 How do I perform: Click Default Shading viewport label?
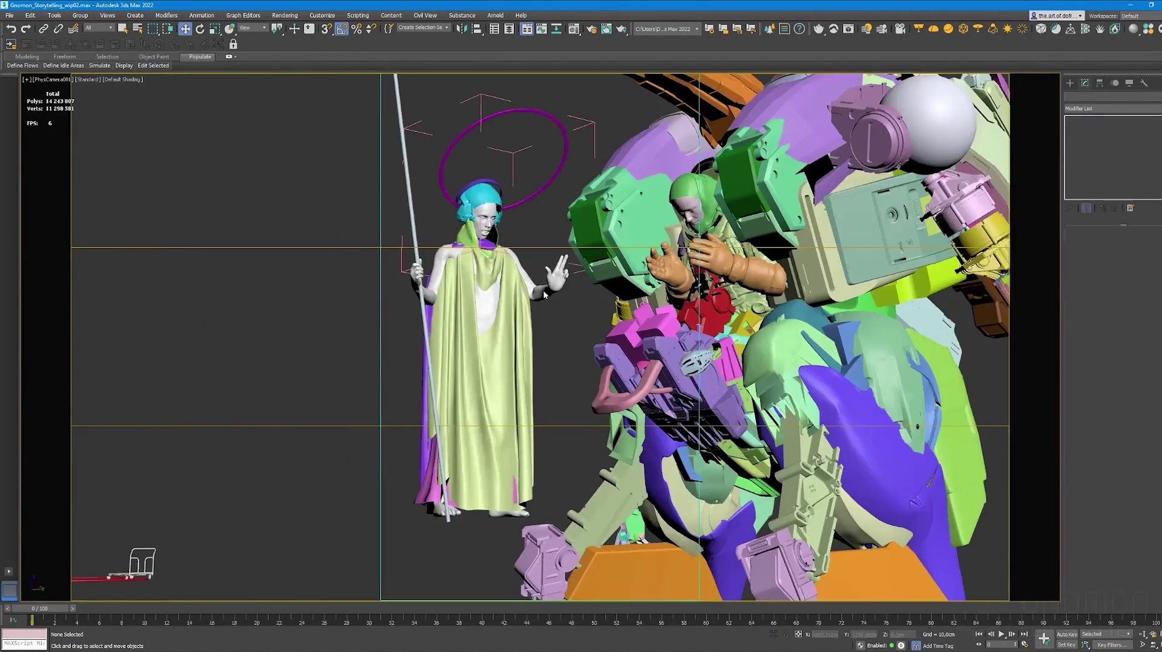[123, 79]
